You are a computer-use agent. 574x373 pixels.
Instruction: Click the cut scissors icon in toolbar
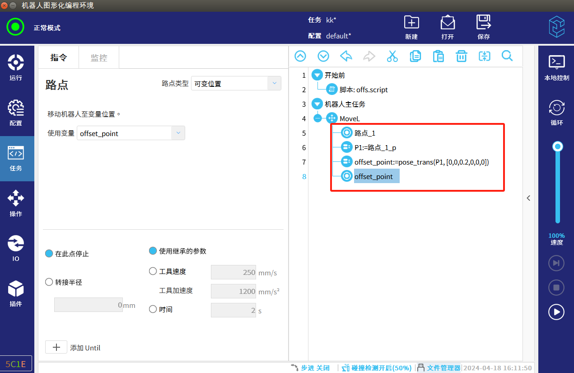click(392, 56)
